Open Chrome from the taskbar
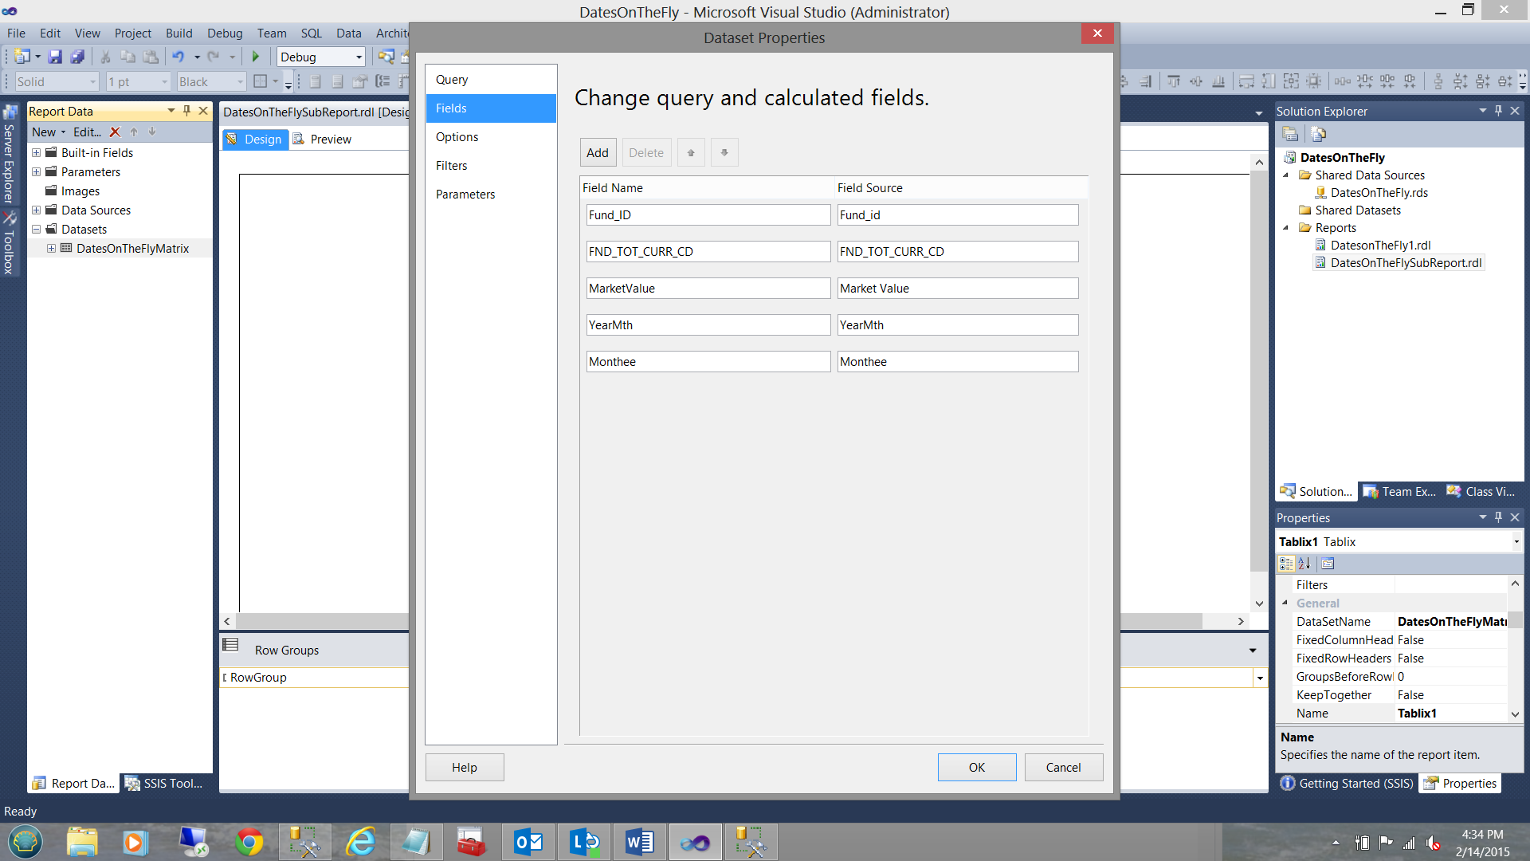Viewport: 1530px width, 861px height. (249, 842)
